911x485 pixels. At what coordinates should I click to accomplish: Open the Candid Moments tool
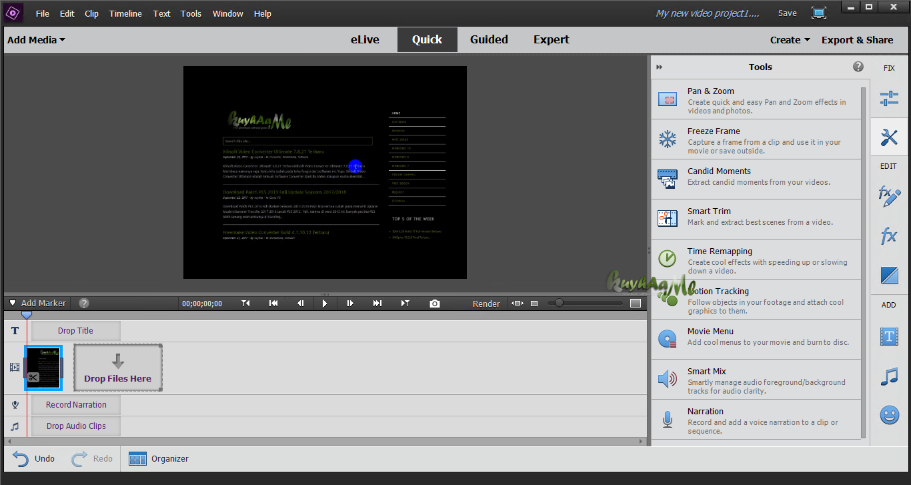point(756,179)
